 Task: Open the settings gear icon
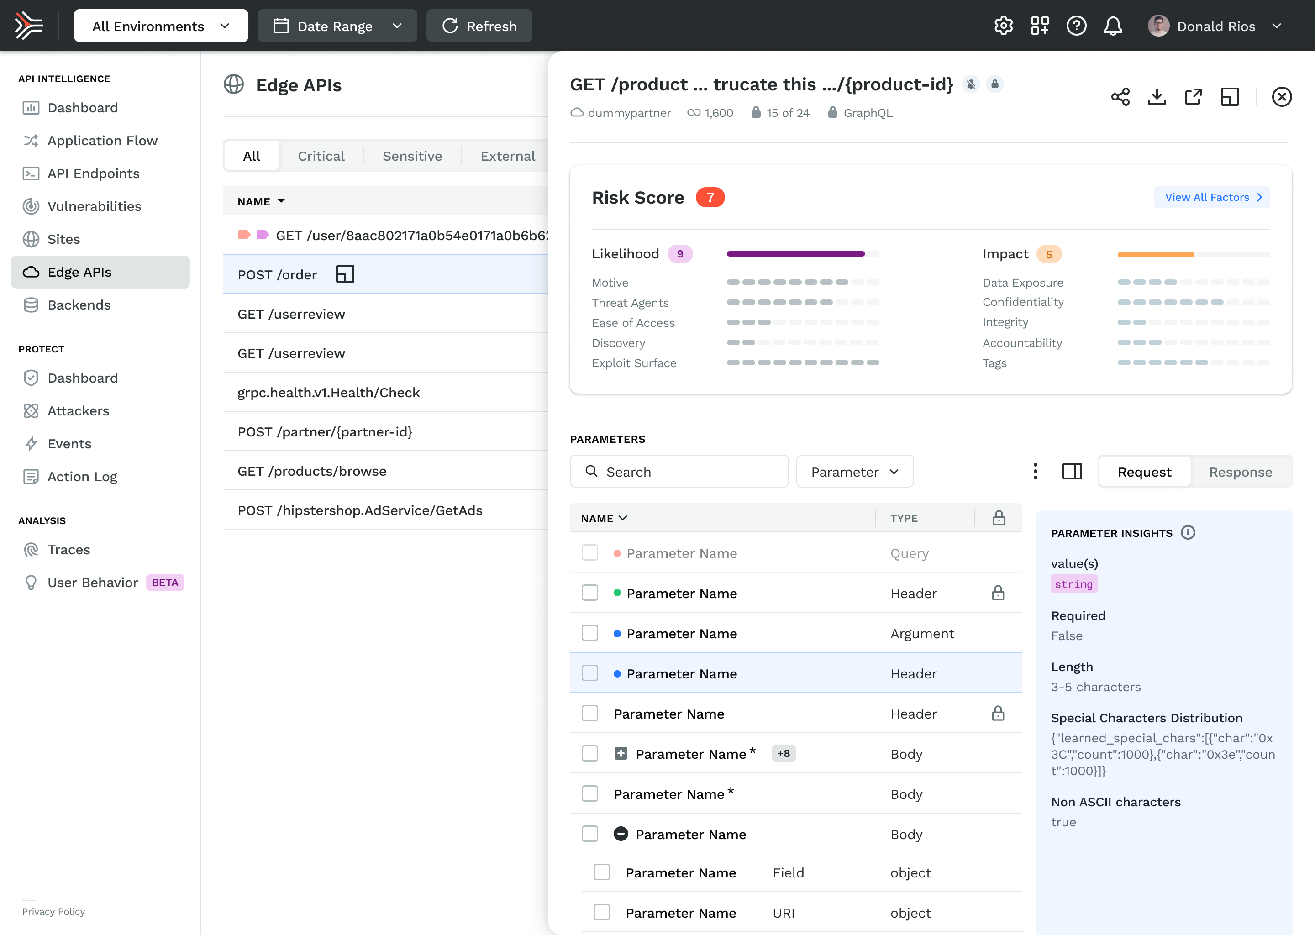click(x=1003, y=26)
